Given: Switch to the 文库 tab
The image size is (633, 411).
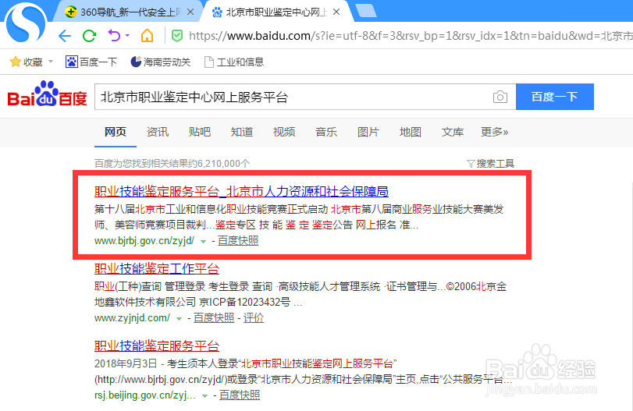Looking at the screenshot, I should click(x=453, y=132).
